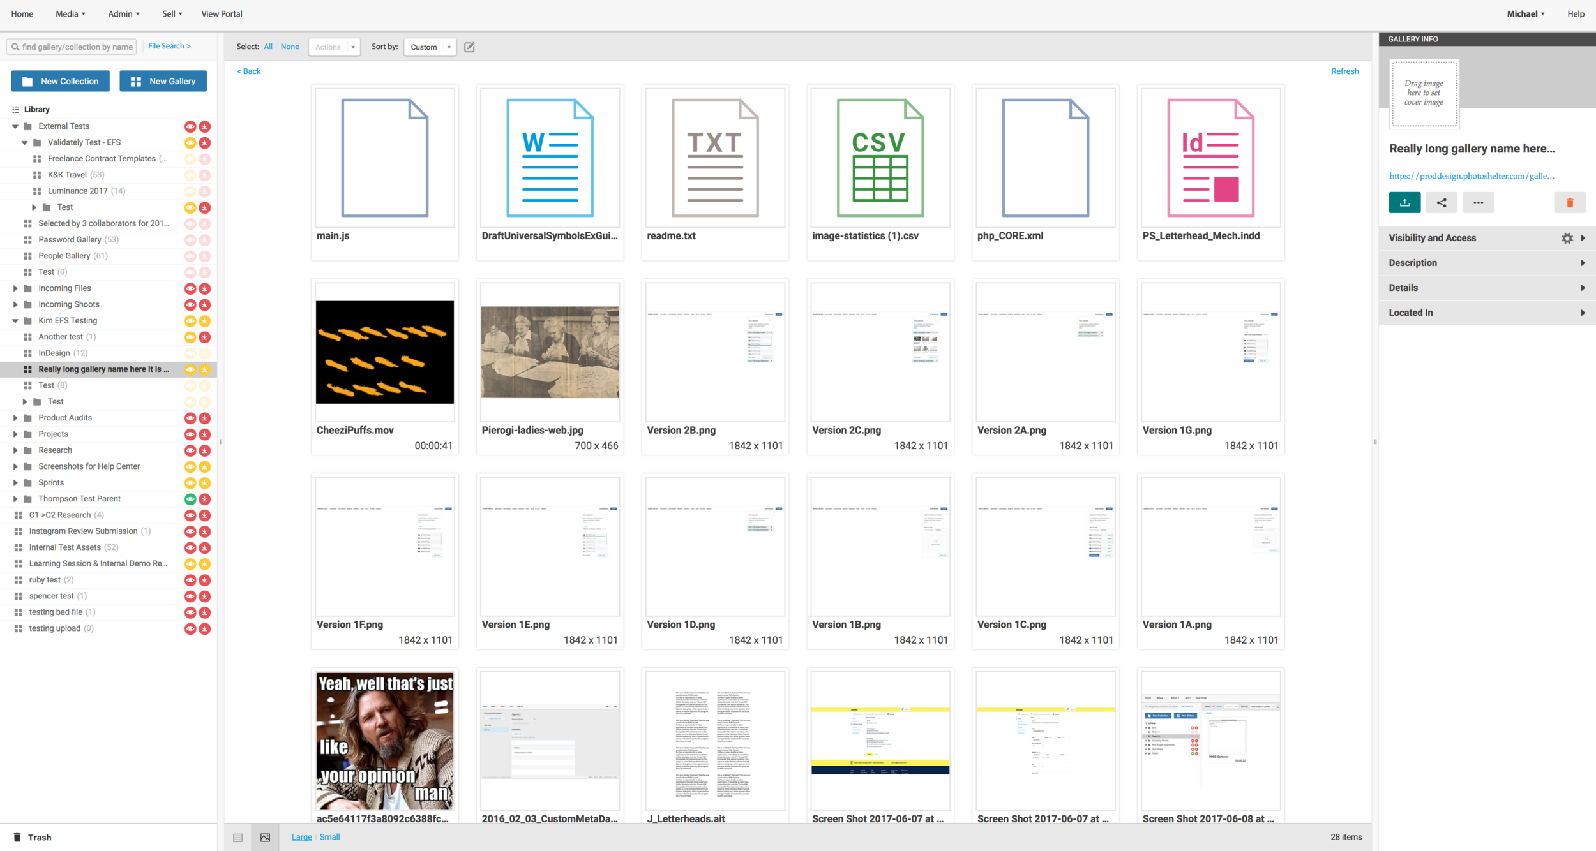
Task: Open the Sell menu
Action: 172,14
